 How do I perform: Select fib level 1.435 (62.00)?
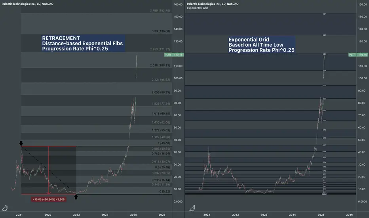161,122
